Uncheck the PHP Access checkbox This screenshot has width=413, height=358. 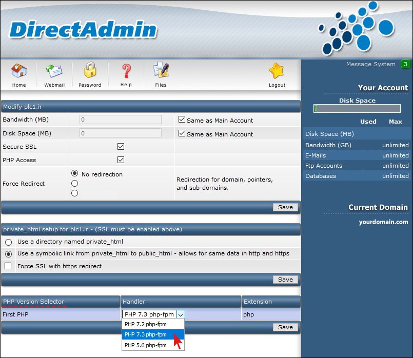click(121, 160)
